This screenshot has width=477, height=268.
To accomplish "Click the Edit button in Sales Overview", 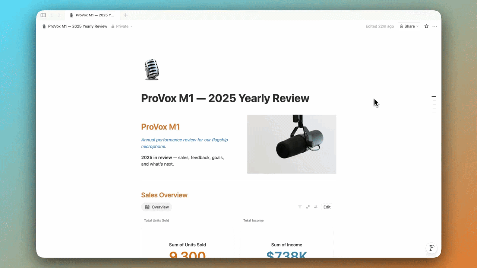I will 327,207.
